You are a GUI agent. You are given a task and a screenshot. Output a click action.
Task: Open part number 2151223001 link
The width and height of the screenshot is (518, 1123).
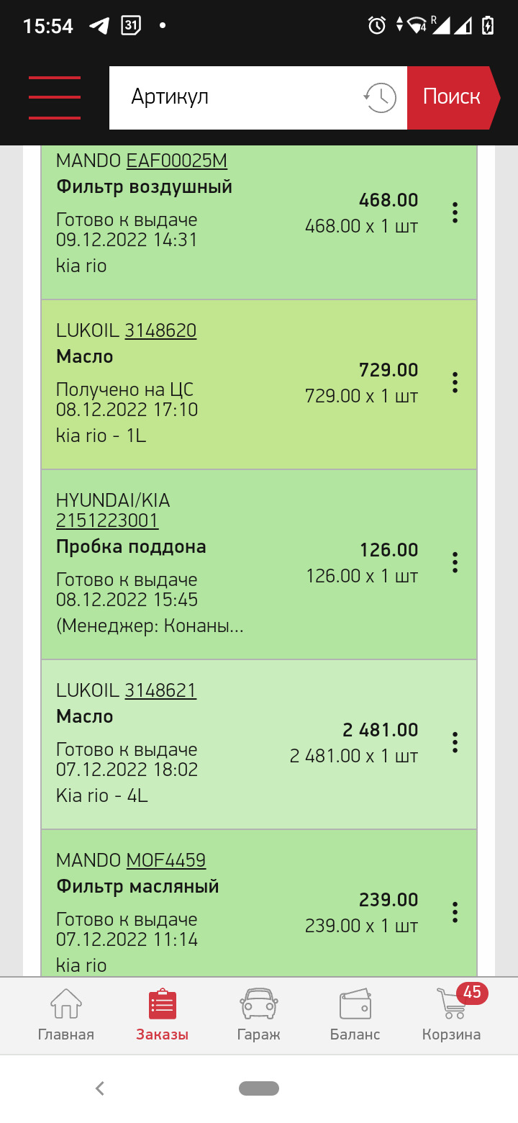pyautogui.click(x=107, y=520)
